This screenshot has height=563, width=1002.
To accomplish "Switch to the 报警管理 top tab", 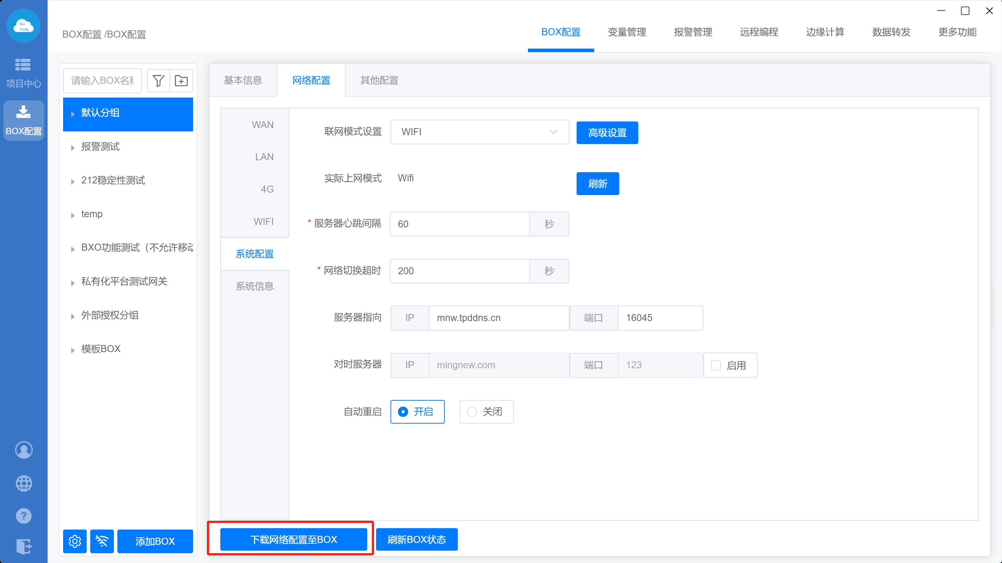I will point(693,32).
